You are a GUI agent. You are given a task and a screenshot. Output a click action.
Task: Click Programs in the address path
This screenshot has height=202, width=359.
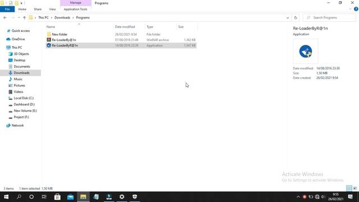pos(83,17)
